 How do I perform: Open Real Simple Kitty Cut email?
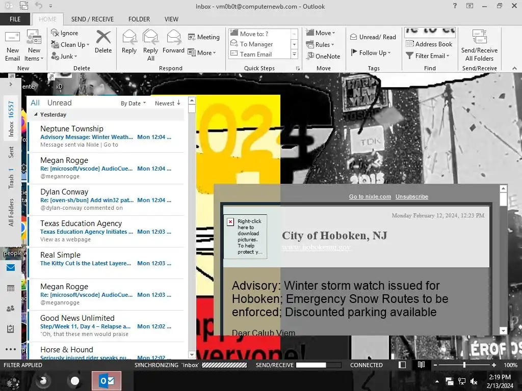(106, 263)
